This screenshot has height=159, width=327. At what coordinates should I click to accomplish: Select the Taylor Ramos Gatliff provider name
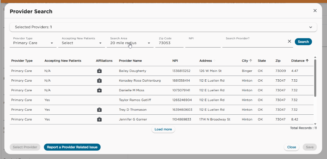point(135,100)
